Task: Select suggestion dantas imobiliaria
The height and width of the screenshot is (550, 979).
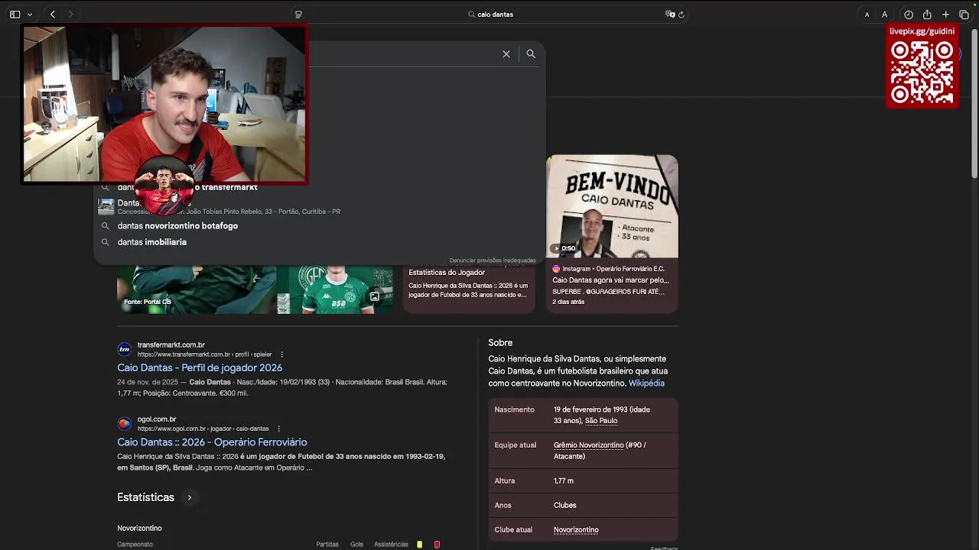Action: click(x=152, y=242)
